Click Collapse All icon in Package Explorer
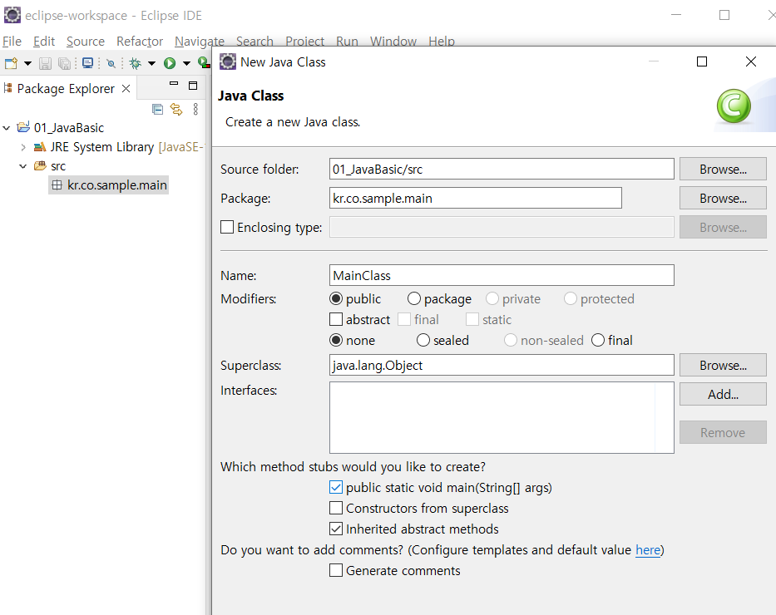Screen dimensions: 776x615 pyautogui.click(x=157, y=109)
